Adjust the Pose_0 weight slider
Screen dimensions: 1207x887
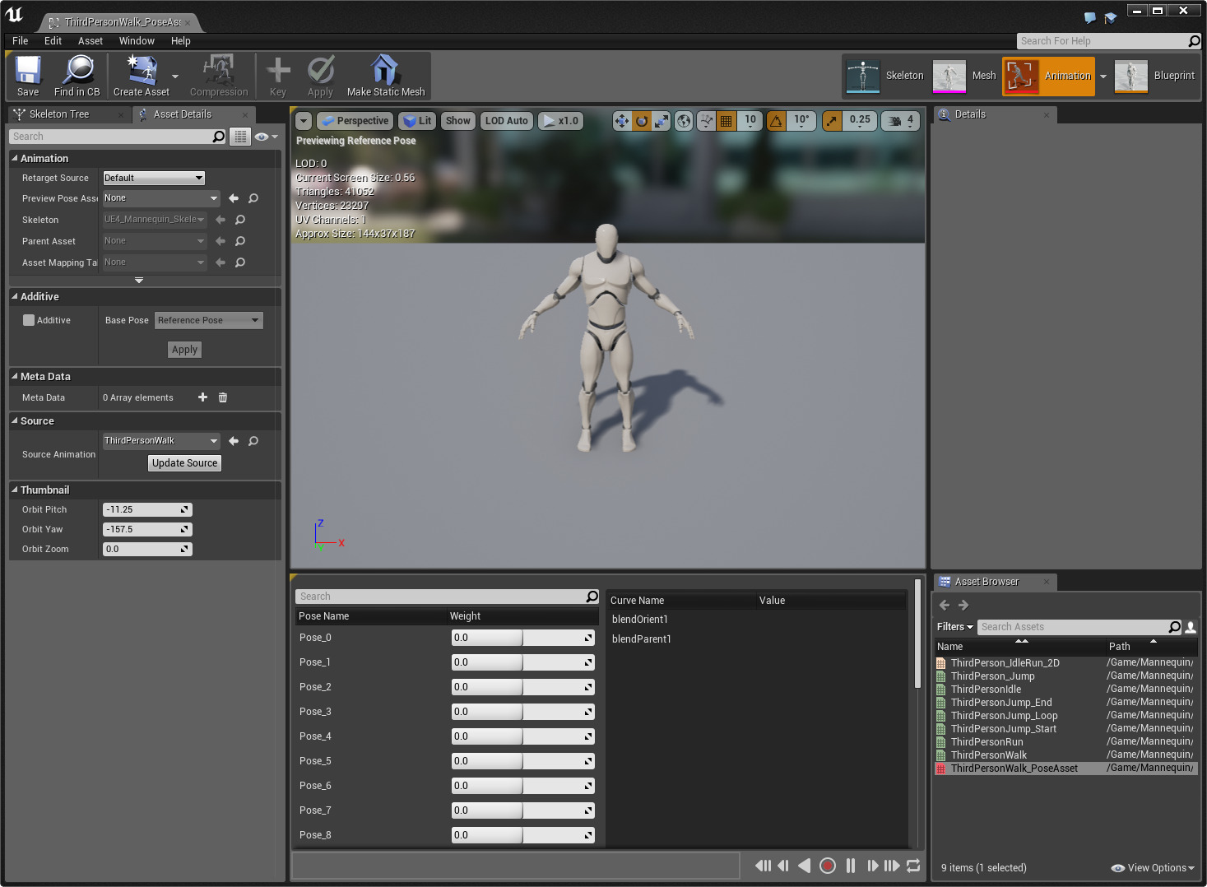point(522,638)
